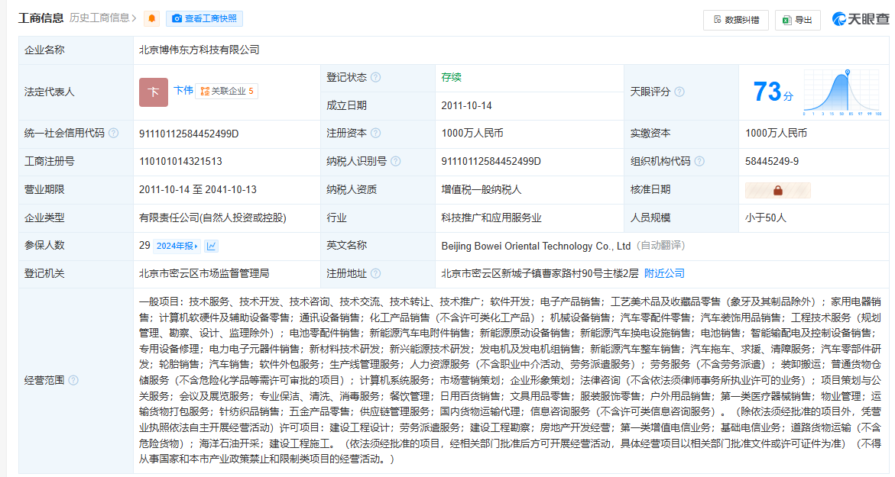The width and height of the screenshot is (895, 477).
Task: Select organization code 58445249-9
Action: (772, 162)
